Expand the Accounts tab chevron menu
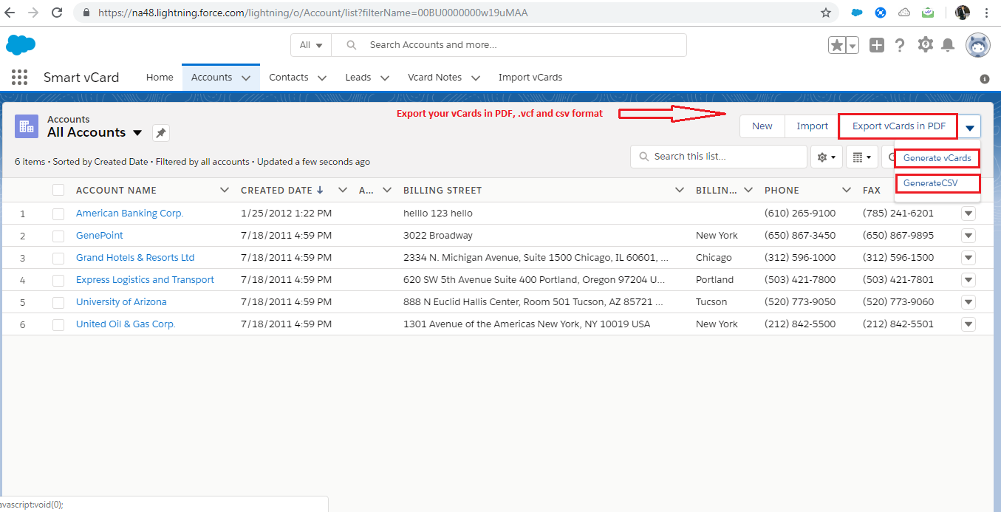Viewport: 1001px width, 512px height. (x=246, y=78)
